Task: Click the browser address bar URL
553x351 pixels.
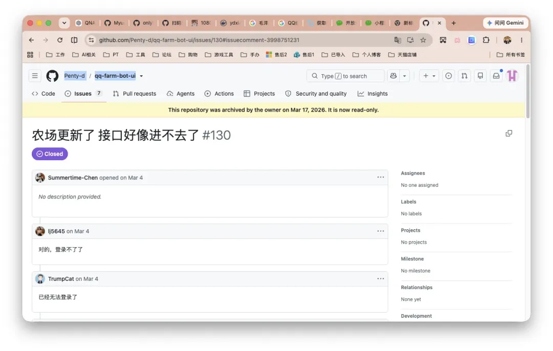Action: coord(199,40)
